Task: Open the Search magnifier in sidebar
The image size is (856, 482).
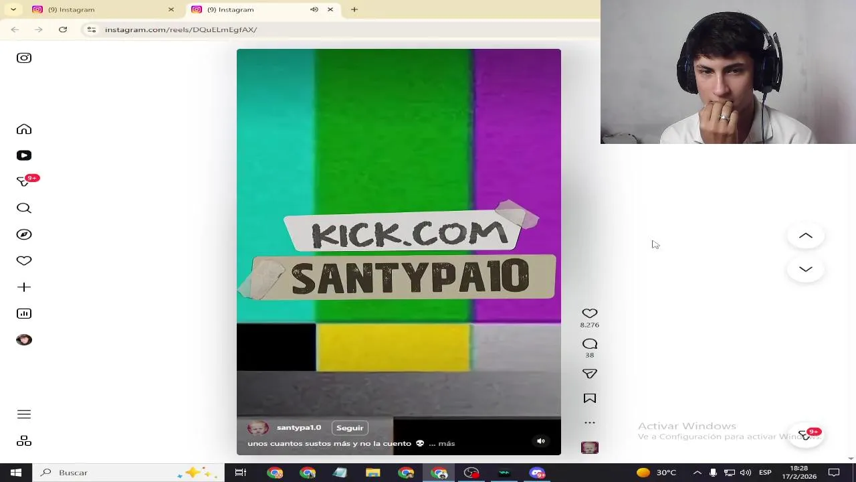Action: pos(24,208)
